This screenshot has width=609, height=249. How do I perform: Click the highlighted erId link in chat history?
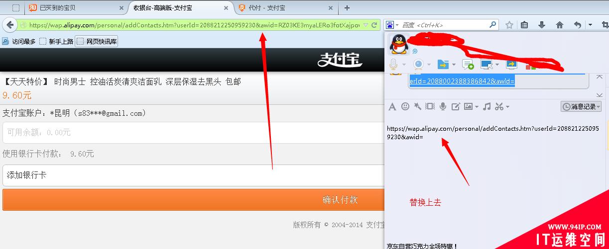[x=462, y=81]
